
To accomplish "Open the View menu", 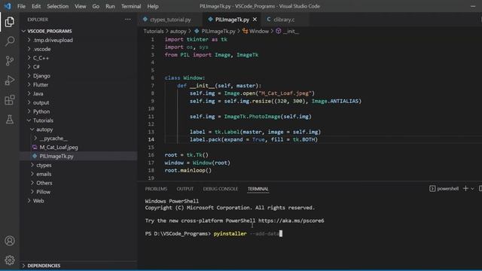I will click(81, 6).
